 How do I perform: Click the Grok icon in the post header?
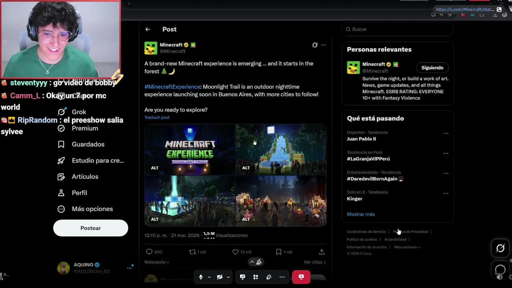click(315, 45)
